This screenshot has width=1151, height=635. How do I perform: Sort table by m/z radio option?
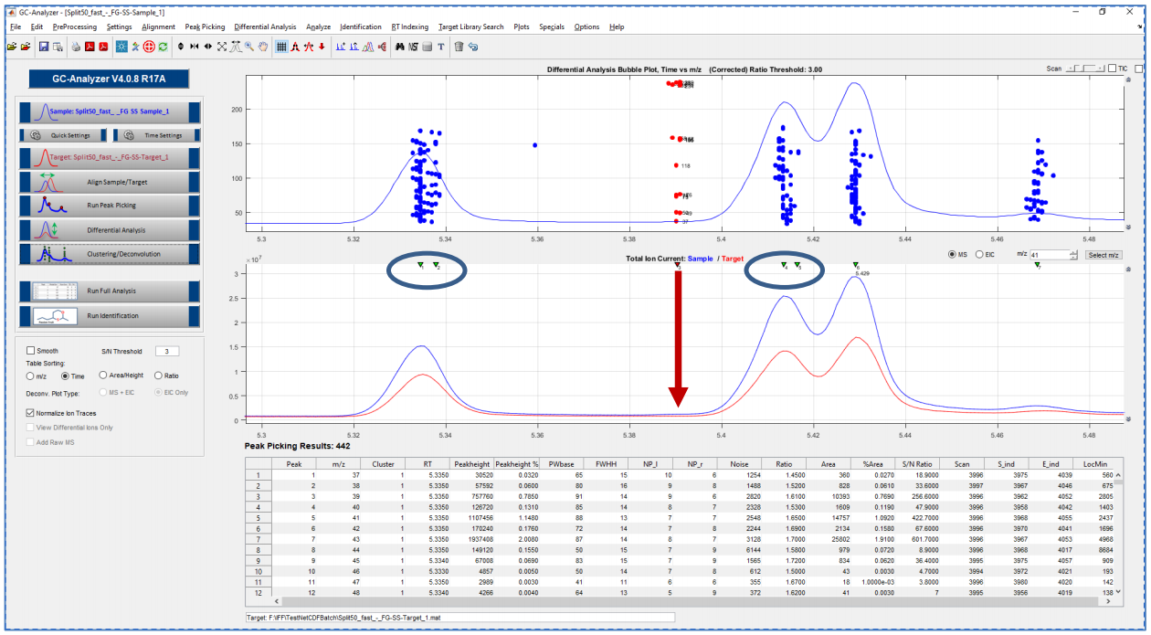point(31,376)
